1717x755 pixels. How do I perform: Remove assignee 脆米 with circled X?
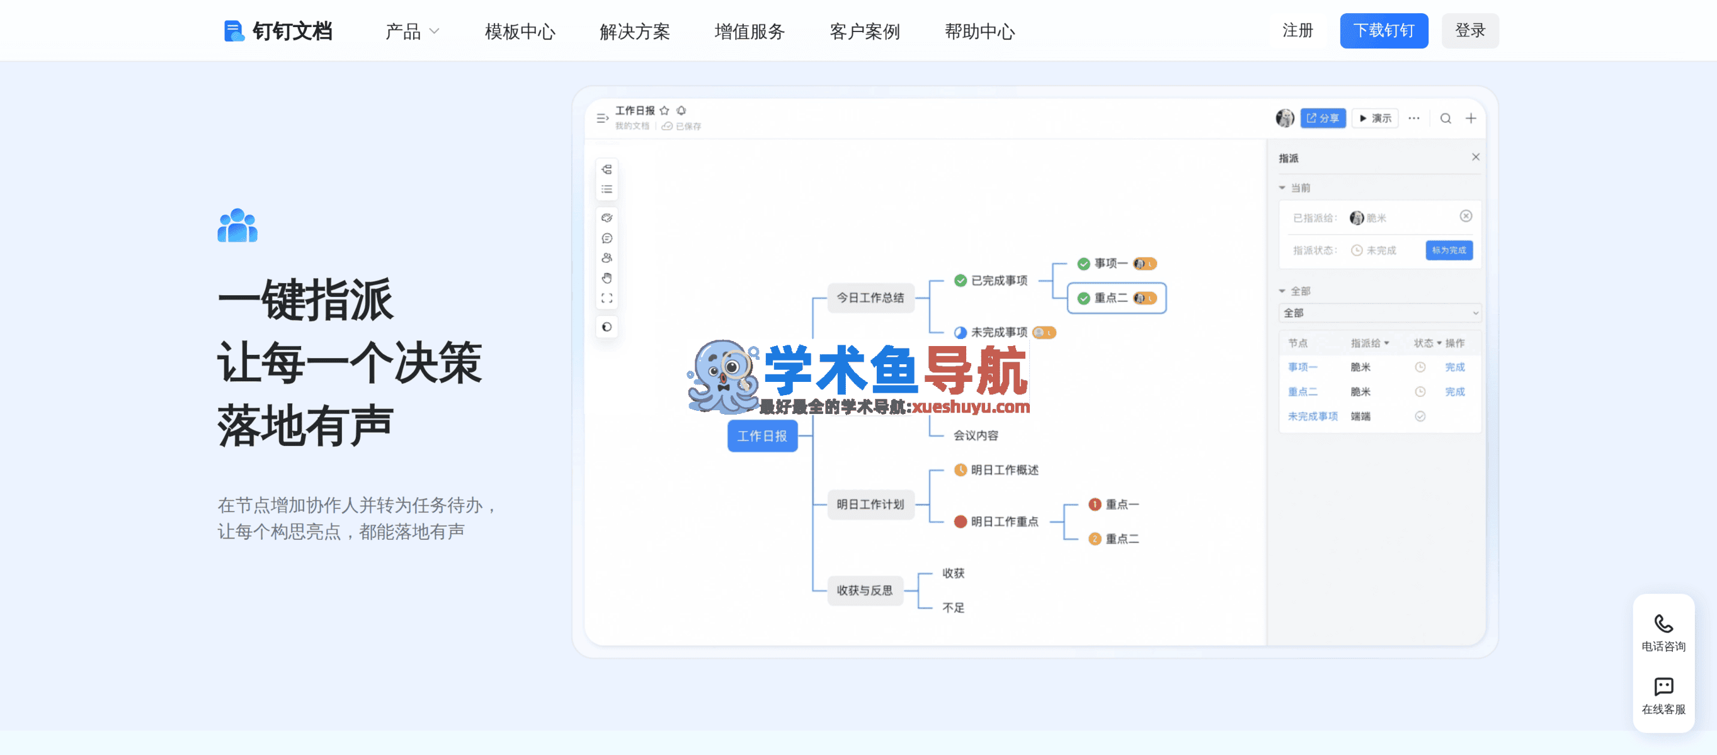pos(1466,216)
